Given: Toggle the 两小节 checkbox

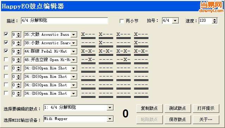Looking at the screenshot, I should pos(122,21).
